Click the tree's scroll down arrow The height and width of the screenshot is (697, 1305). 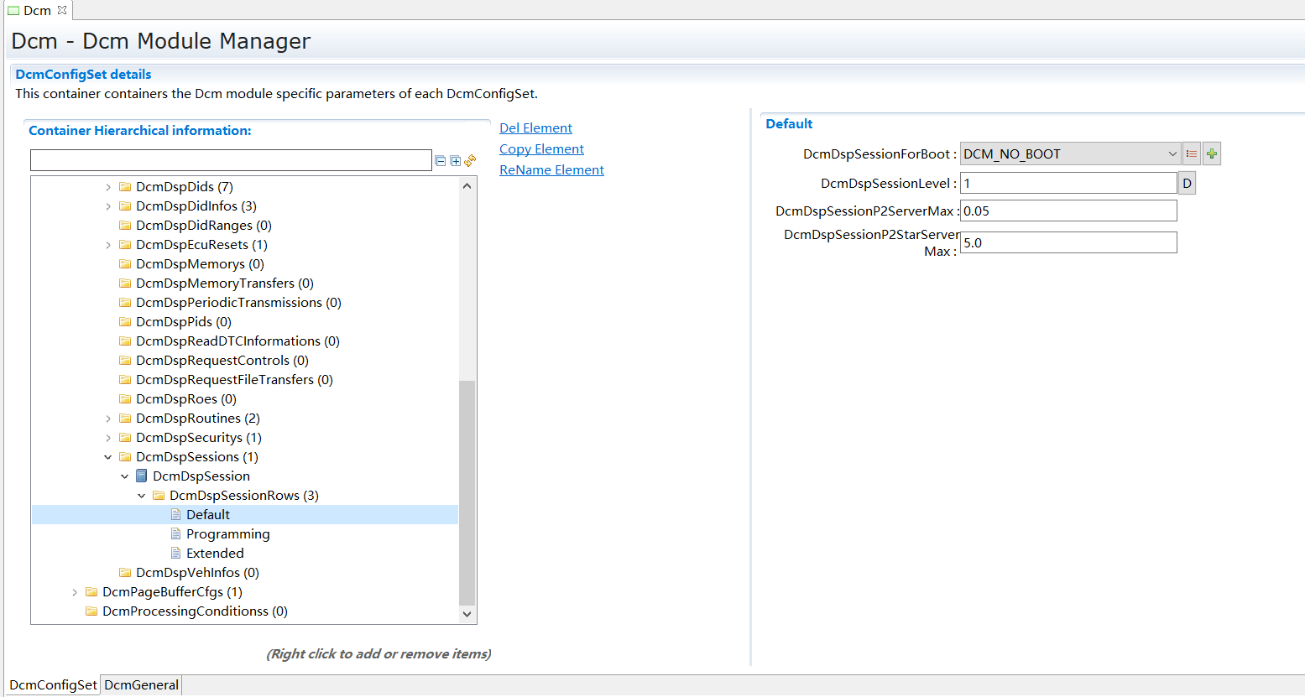click(x=467, y=614)
